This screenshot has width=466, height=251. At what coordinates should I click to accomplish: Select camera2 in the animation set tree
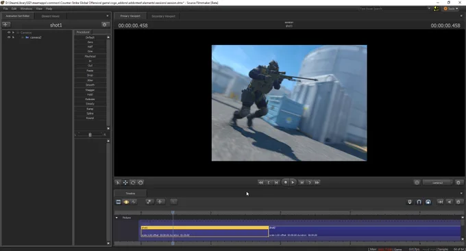(36, 38)
